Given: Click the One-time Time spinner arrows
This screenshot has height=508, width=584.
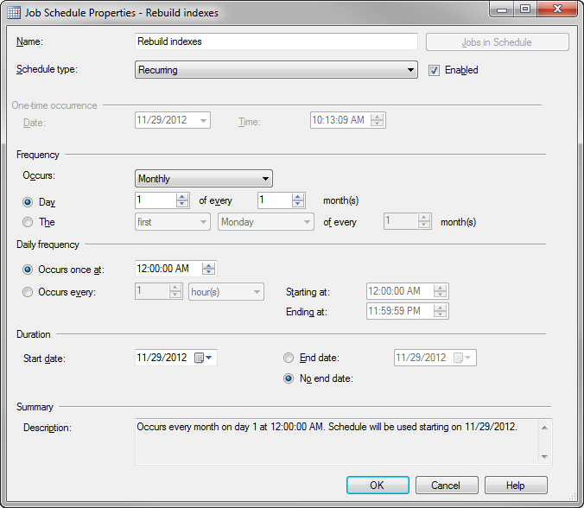Looking at the screenshot, I should click(377, 120).
